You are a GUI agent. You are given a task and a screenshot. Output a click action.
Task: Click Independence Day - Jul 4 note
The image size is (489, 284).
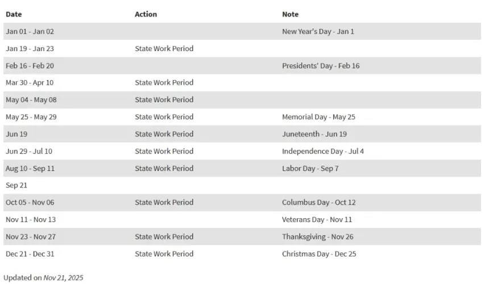point(323,151)
